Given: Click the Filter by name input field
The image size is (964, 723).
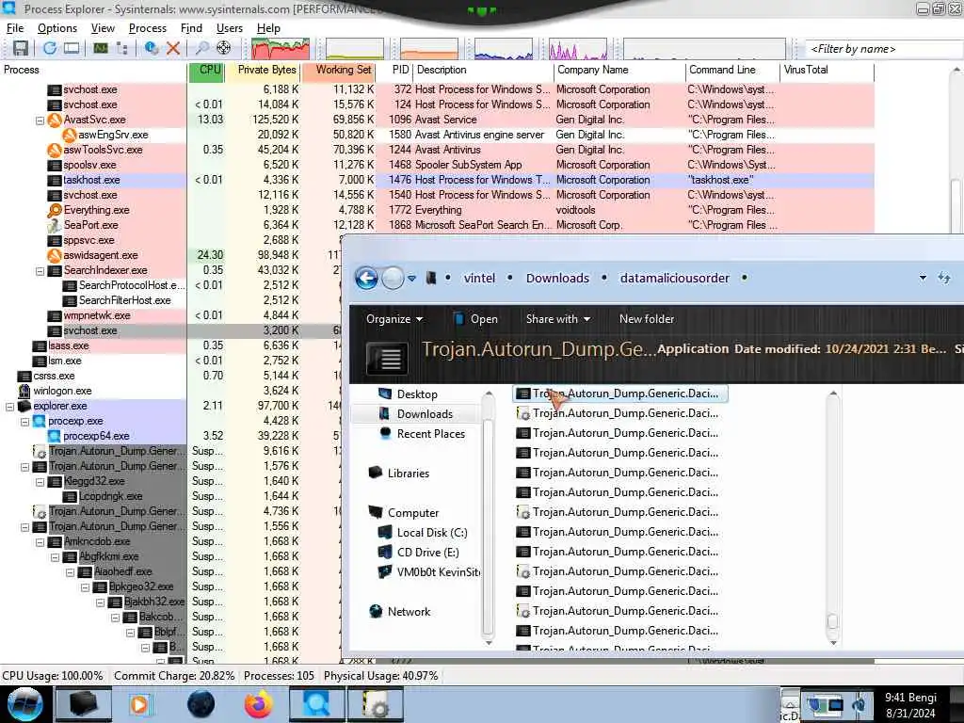Looking at the screenshot, I should (884, 49).
